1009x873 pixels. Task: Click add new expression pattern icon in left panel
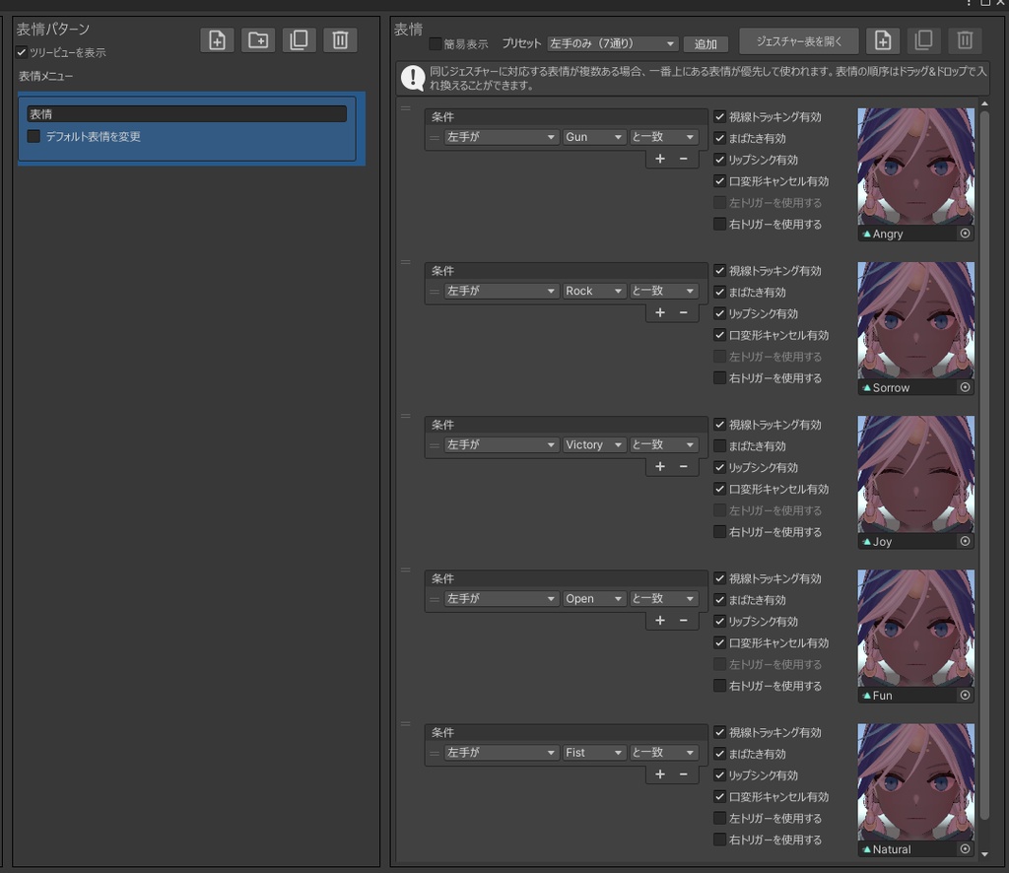coord(217,40)
